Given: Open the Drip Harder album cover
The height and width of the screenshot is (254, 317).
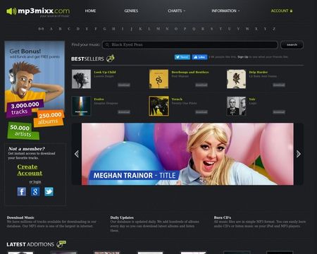Looking at the screenshot, I should click(x=236, y=79).
